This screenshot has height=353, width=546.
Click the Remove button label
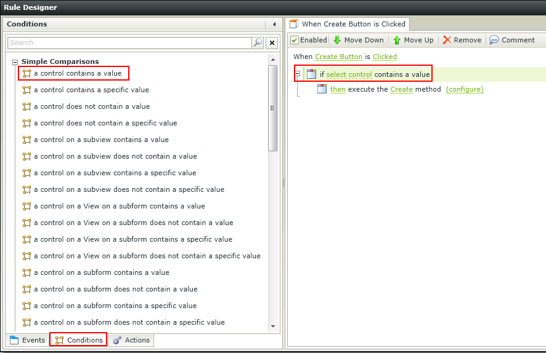[467, 41]
